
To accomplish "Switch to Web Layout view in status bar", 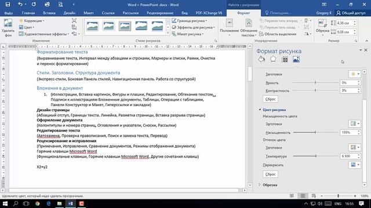I will pos(314,196).
